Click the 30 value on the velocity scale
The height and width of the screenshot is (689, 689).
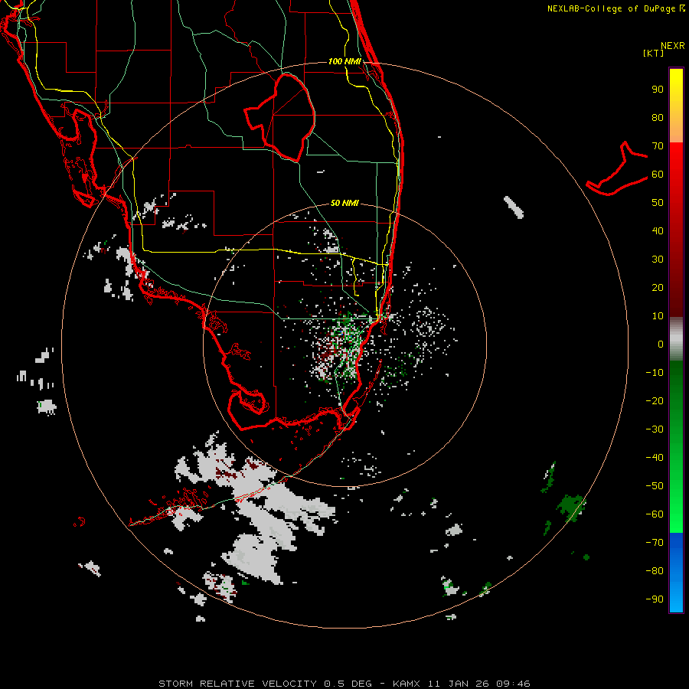click(658, 260)
